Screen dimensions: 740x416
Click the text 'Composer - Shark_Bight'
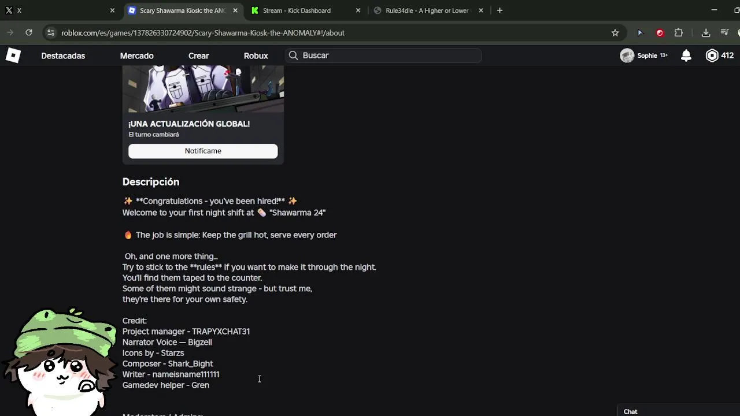click(168, 363)
